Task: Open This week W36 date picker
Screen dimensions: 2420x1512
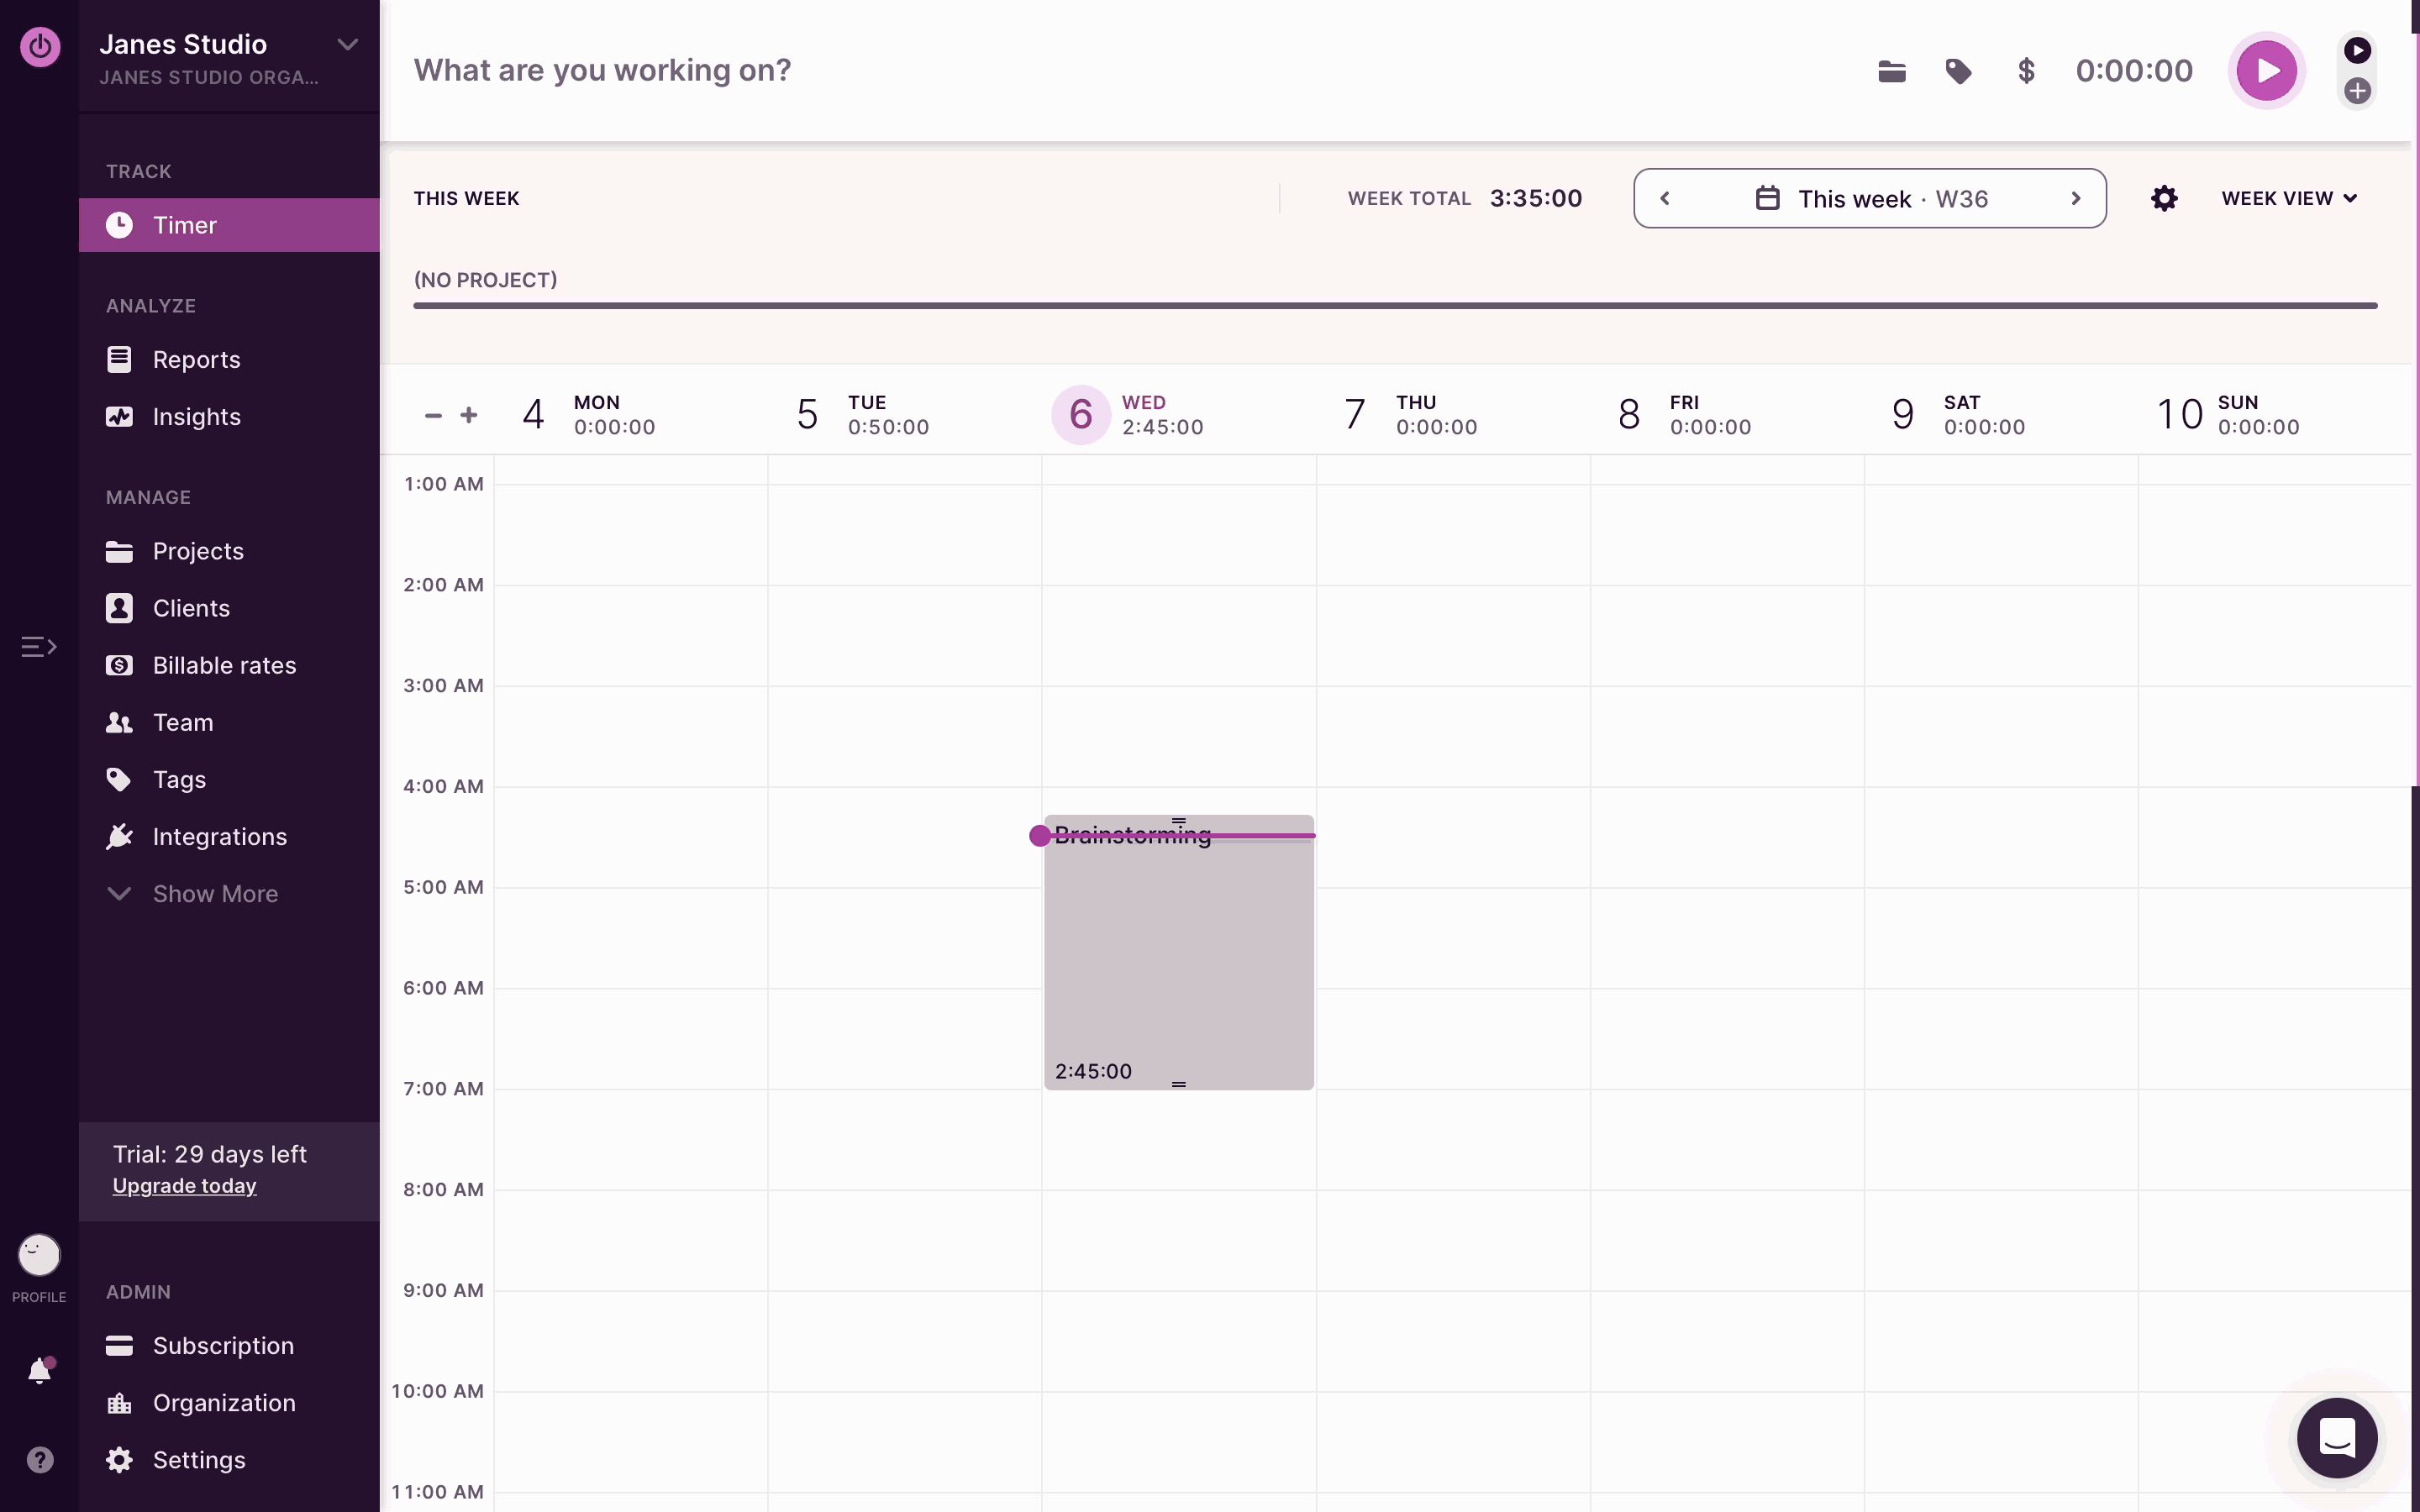Action: pyautogui.click(x=1871, y=198)
